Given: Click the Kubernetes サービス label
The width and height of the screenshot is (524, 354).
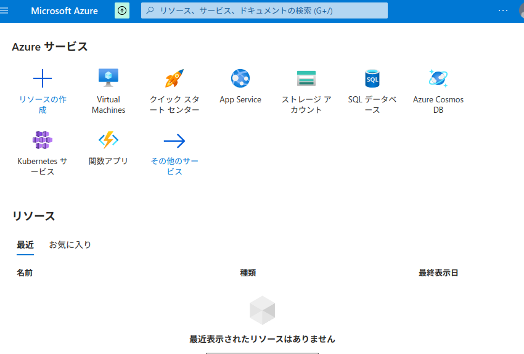Looking at the screenshot, I should [43, 166].
